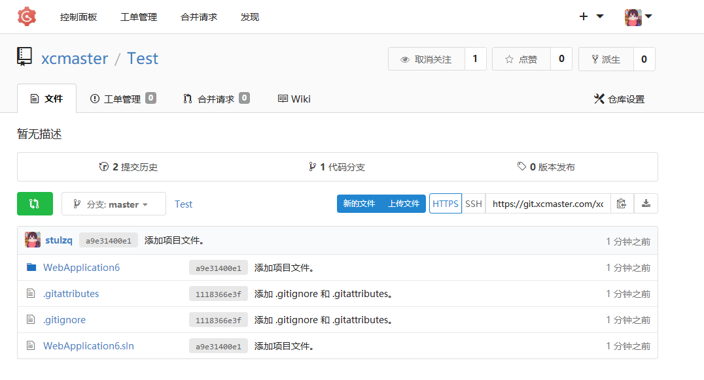The height and width of the screenshot is (380, 704).
Task: Switch clone protocol to SSH
Action: (x=473, y=204)
